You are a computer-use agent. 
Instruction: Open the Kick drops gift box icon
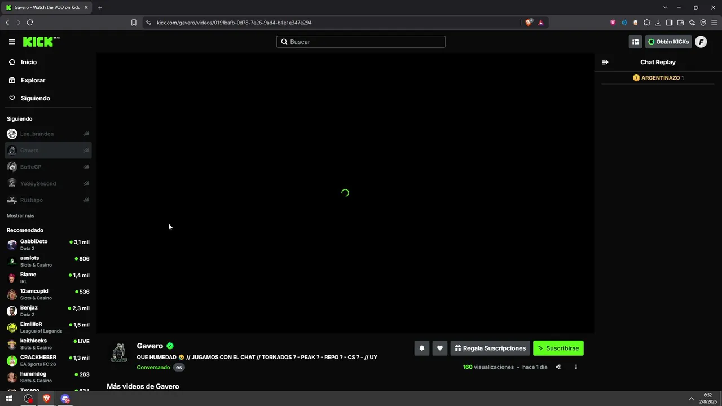[636, 42]
